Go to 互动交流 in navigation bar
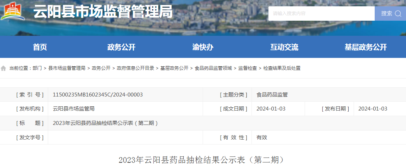Image resolution: width=406 pixels, height=167 pixels. point(284,47)
